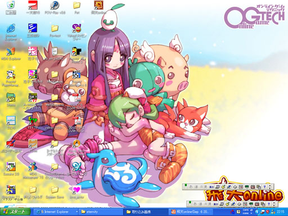Switch to the eternity folder taskbar window
Viewport: 288px width, 216px height.
[x=101, y=212]
